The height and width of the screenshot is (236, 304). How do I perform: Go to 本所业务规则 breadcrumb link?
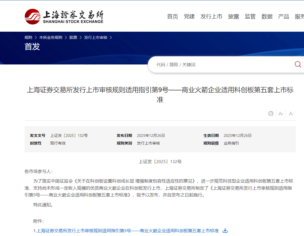pyautogui.click(x=51, y=37)
